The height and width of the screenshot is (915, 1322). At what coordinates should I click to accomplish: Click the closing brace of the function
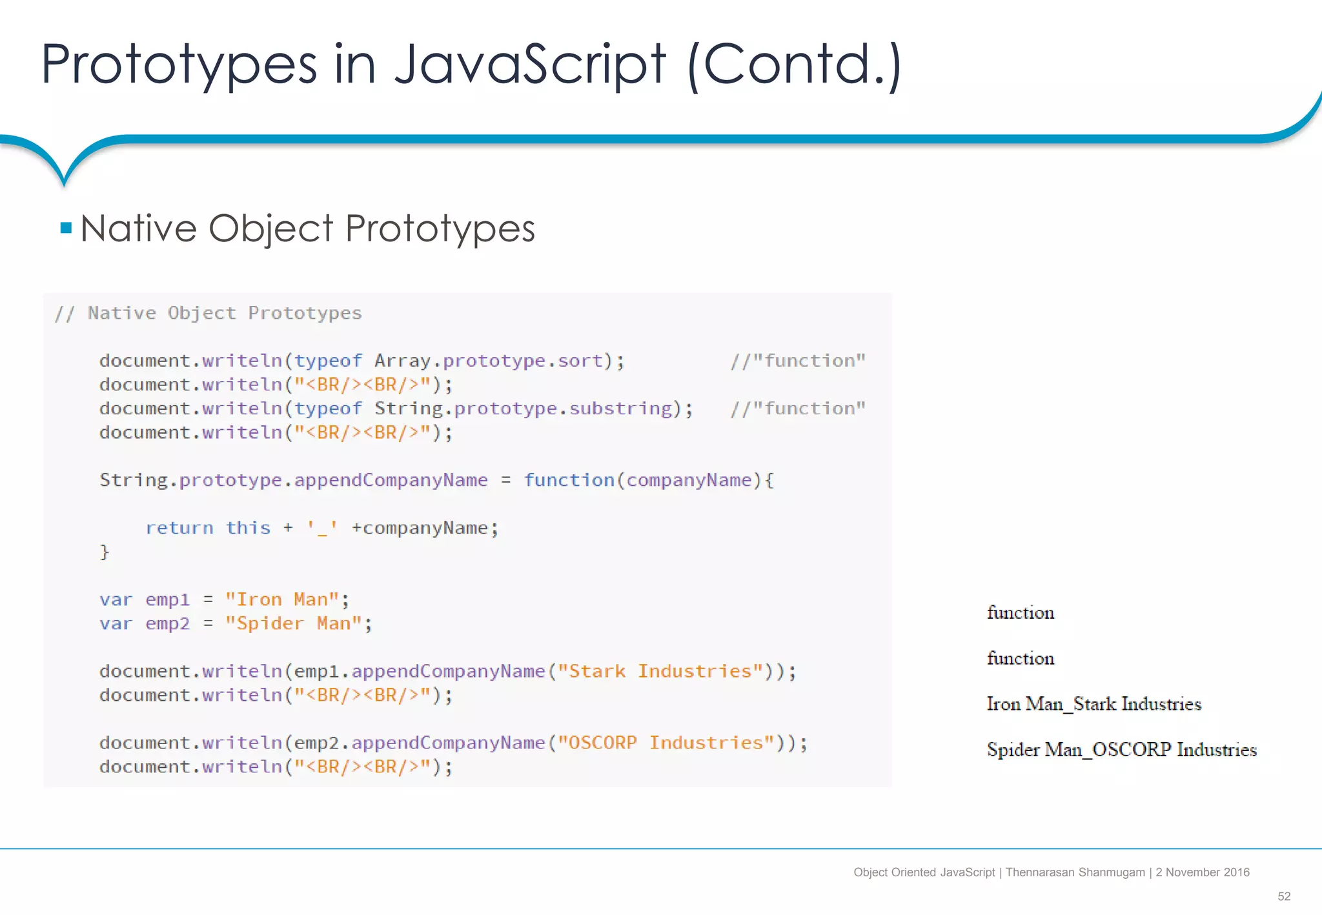[105, 552]
